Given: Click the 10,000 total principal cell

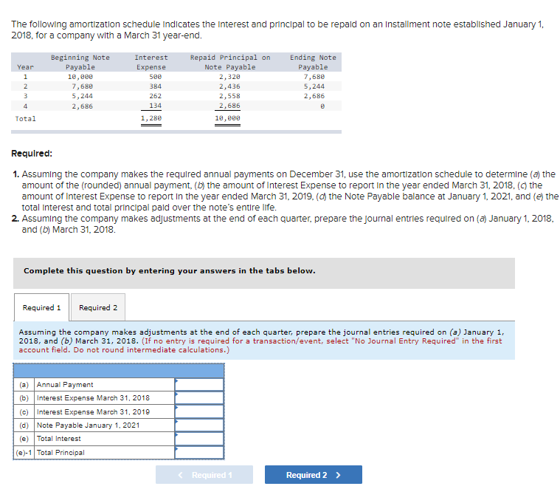Looking at the screenshot, I should (x=227, y=118).
